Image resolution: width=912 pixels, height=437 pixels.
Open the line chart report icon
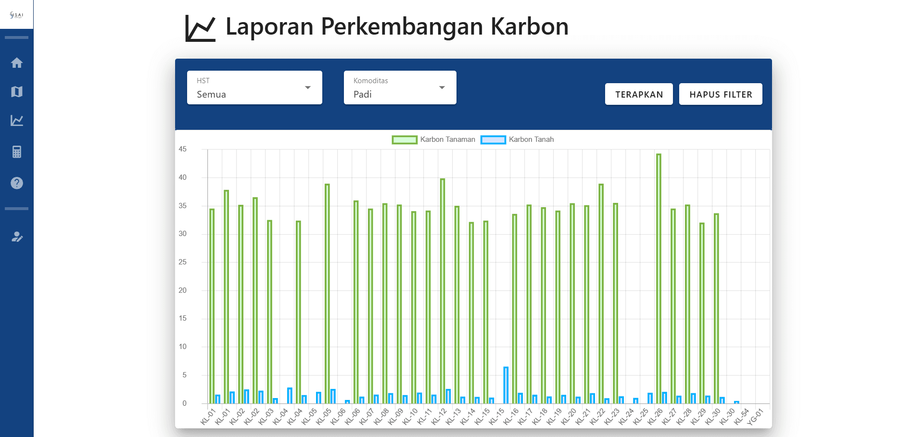point(17,121)
